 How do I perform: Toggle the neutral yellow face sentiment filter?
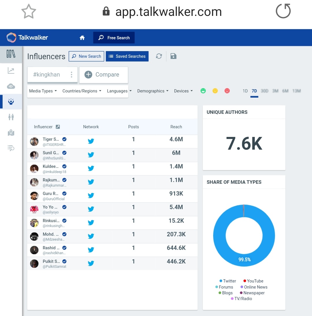[x=215, y=91]
